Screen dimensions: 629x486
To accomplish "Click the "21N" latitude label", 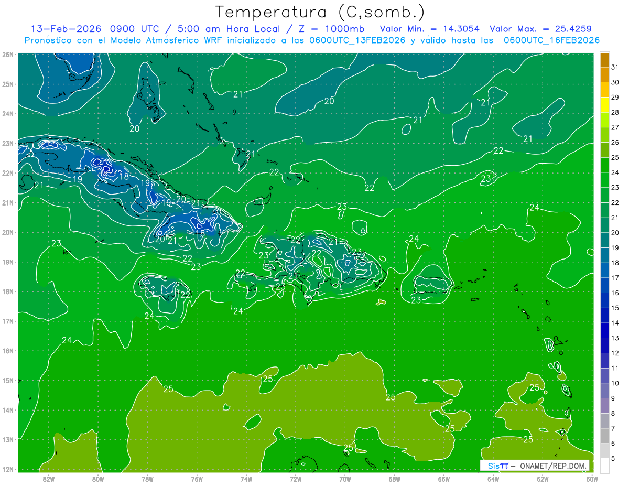I will click(x=8, y=202).
